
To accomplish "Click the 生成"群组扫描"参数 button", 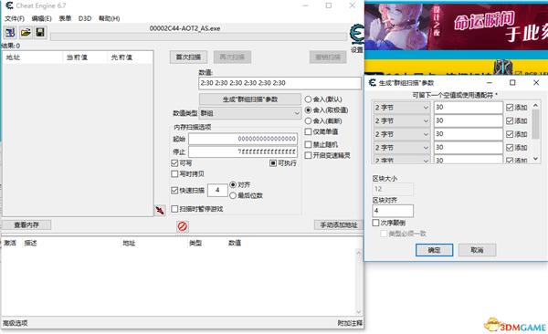I will point(250,99).
